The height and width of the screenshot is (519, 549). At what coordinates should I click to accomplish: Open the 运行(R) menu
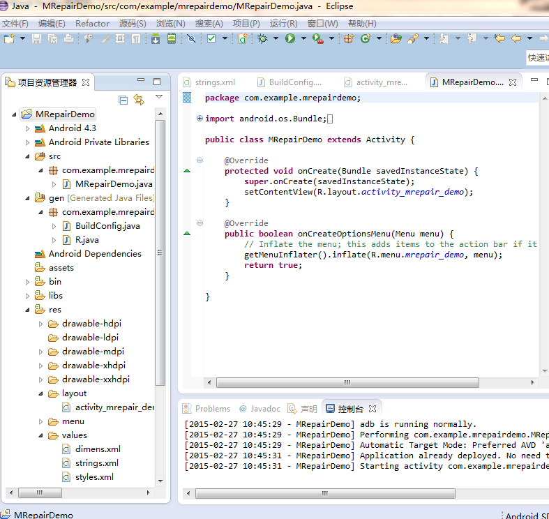coord(284,24)
